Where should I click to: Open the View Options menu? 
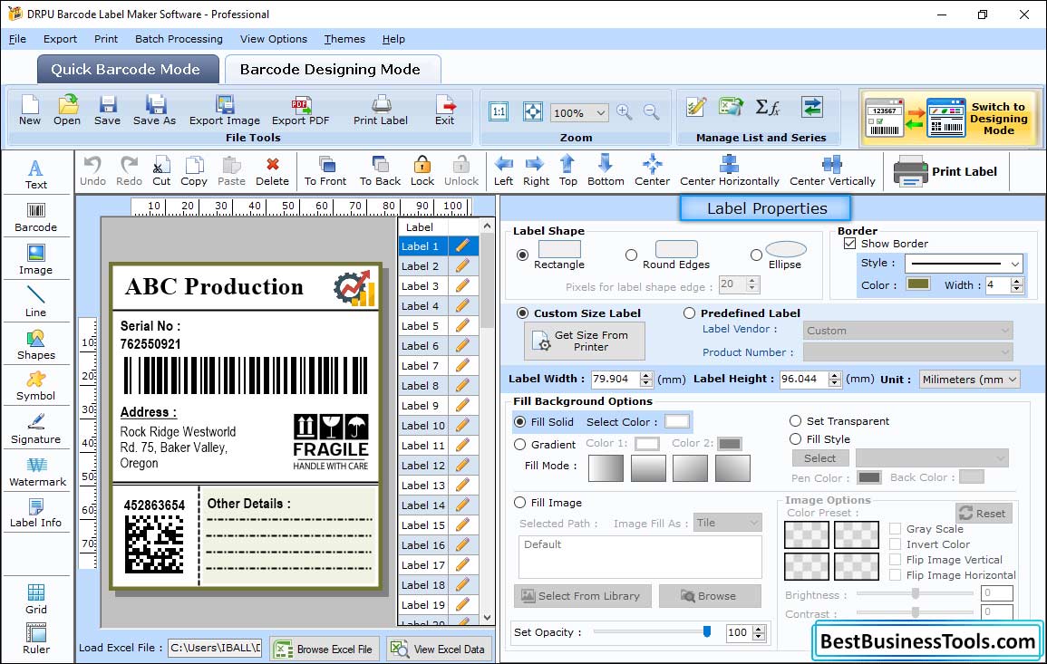(x=274, y=39)
